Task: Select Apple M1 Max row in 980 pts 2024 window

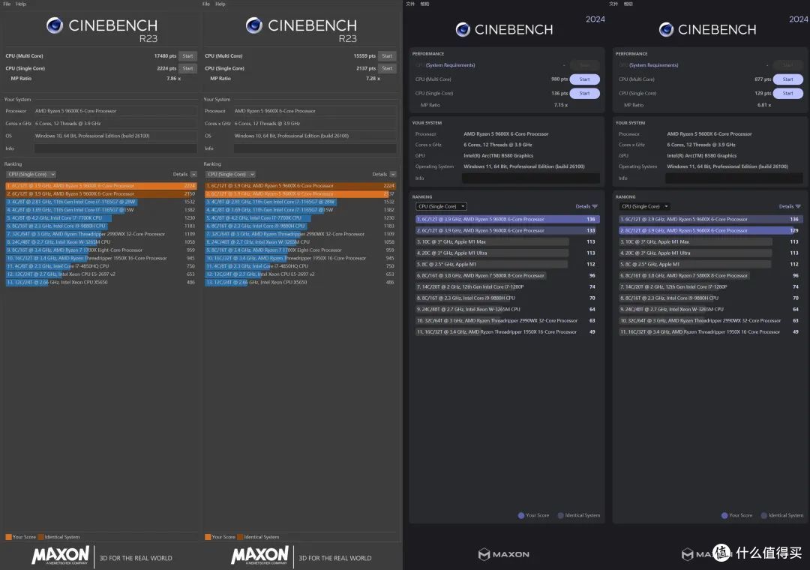Action: [x=507, y=241]
